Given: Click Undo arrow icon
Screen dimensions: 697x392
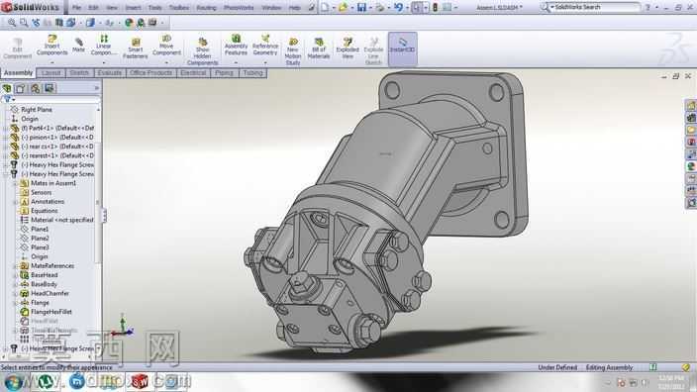Looking at the screenshot, I should click(x=398, y=7).
